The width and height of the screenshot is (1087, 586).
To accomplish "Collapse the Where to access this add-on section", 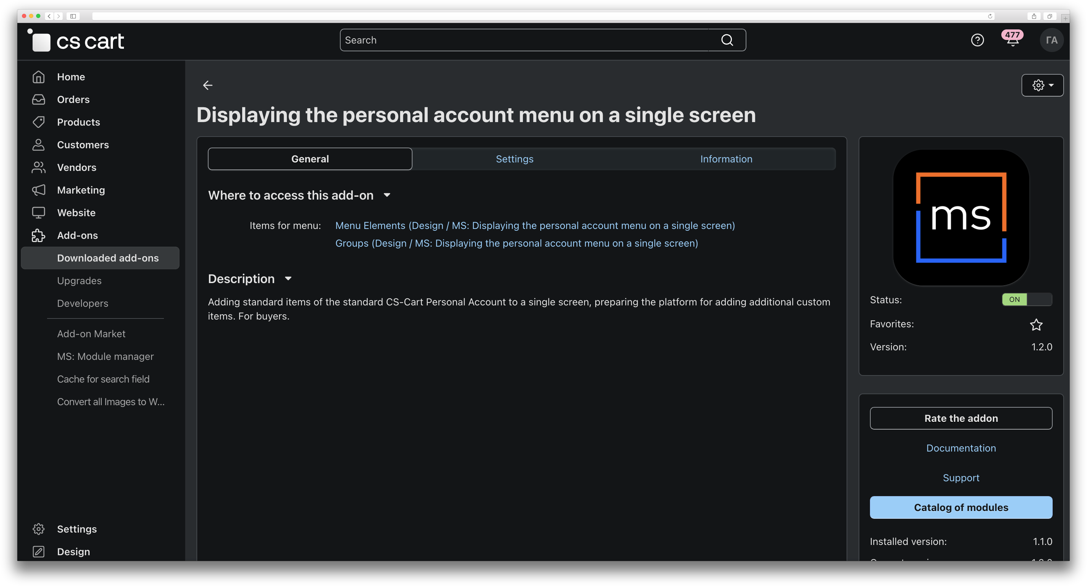I will coord(387,195).
